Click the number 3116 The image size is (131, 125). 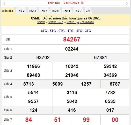(x=72, y=93)
